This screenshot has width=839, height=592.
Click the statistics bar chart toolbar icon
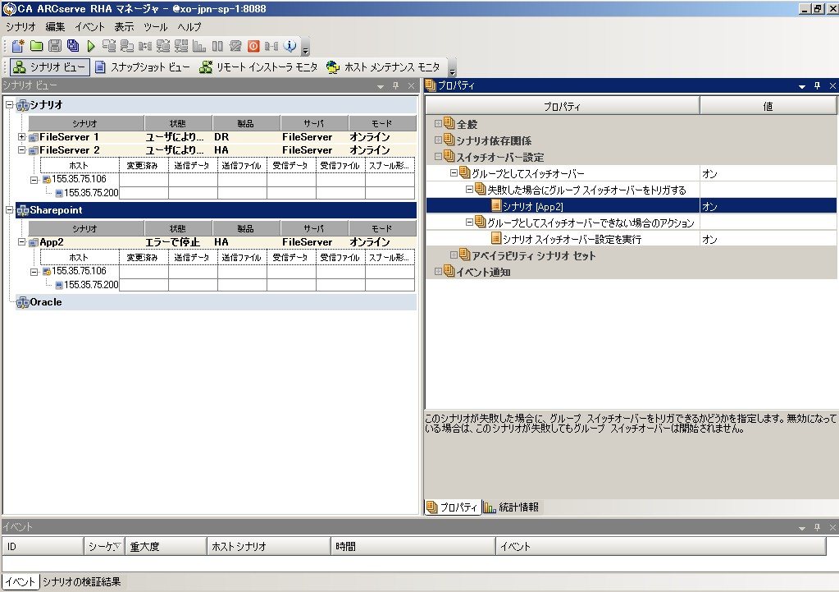pyautogui.click(x=199, y=46)
